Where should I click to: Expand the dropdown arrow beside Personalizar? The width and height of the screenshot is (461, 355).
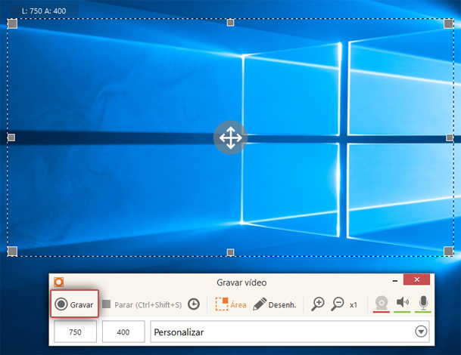421,332
